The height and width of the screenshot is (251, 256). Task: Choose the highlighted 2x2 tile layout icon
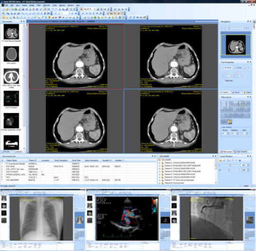241,103
